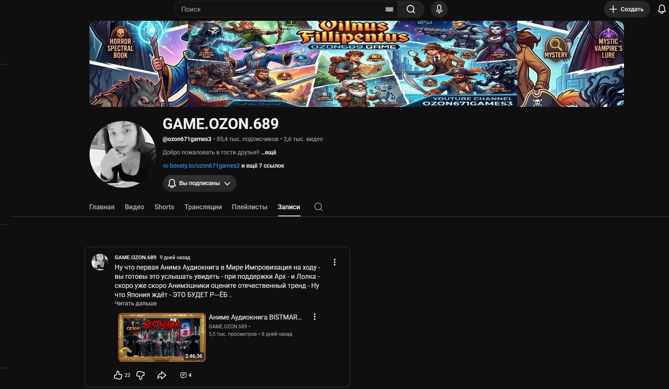Open the post options menu
Screen dimensions: 669x389
(x=335, y=262)
